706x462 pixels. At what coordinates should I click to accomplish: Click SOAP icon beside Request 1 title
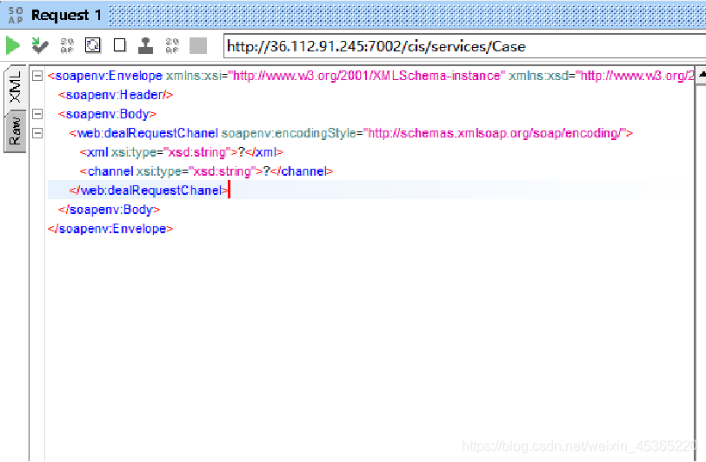pos(16,16)
